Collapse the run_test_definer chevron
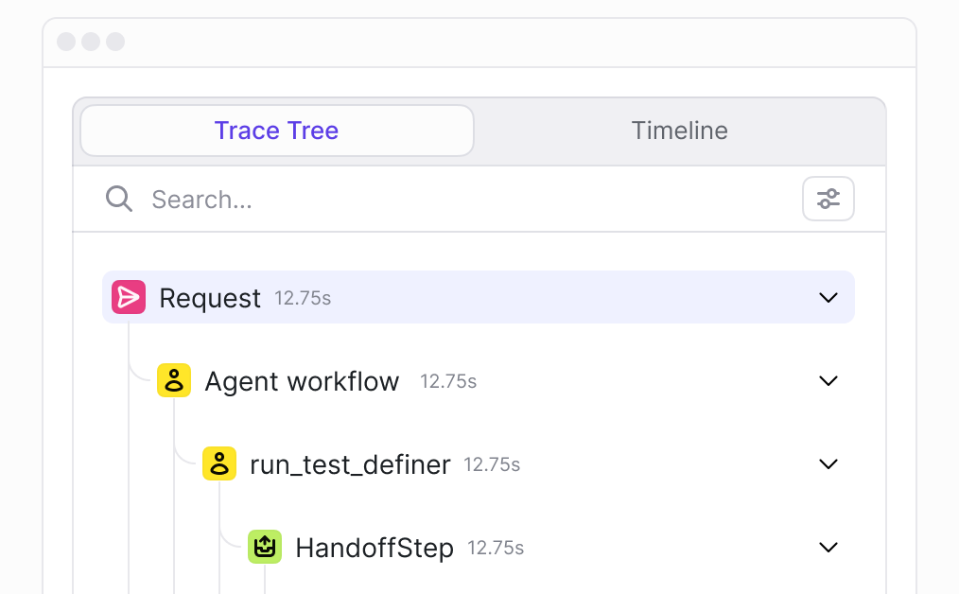 coord(828,464)
